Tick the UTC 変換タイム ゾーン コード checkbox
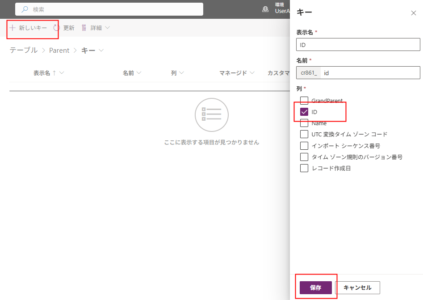The height and width of the screenshot is (300, 423). [304, 134]
